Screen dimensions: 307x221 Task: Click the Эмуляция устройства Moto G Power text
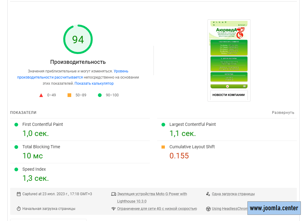152,194
